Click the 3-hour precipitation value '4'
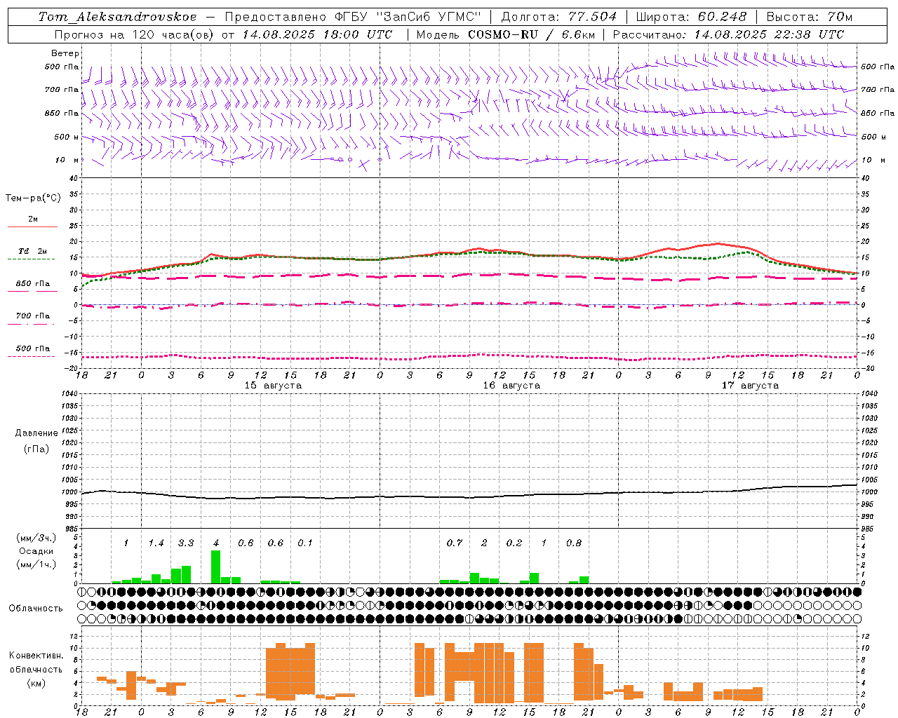Viewport: 898px width, 718px height. click(216, 543)
